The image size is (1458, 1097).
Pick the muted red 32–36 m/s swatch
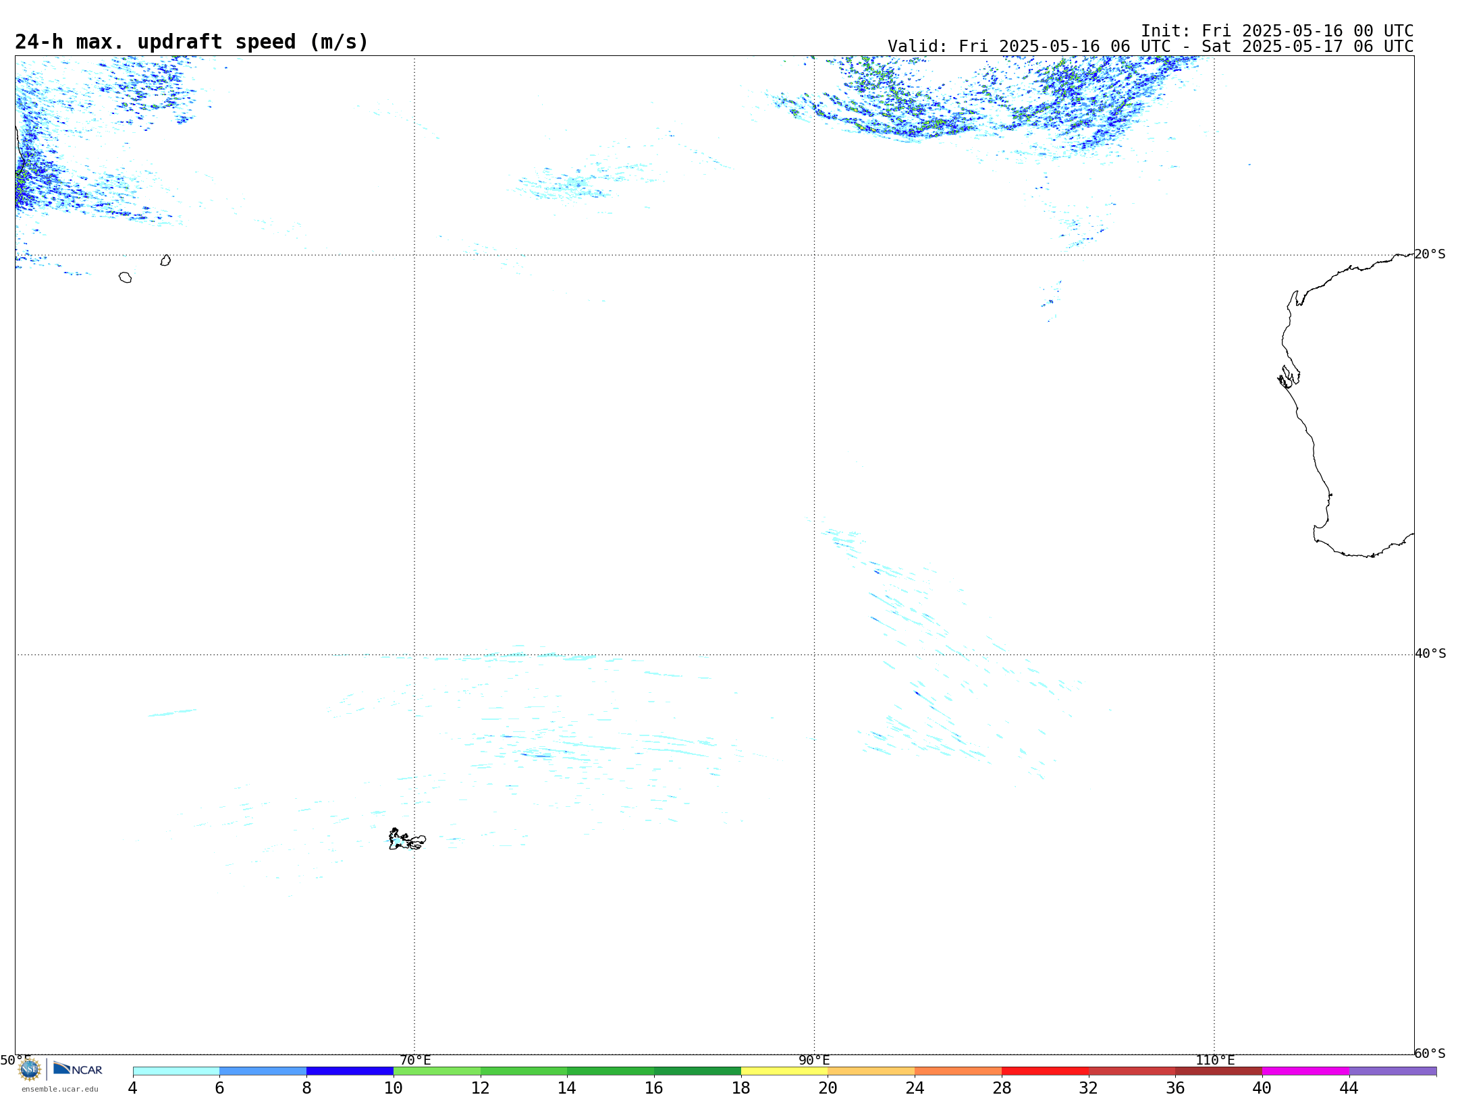1132,1071
